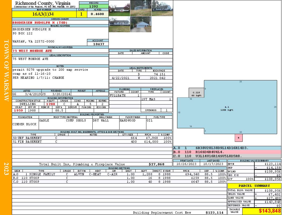The width and height of the screenshot is (282, 215).
Task: Click the account number 10437
Action: click(x=98, y=44)
